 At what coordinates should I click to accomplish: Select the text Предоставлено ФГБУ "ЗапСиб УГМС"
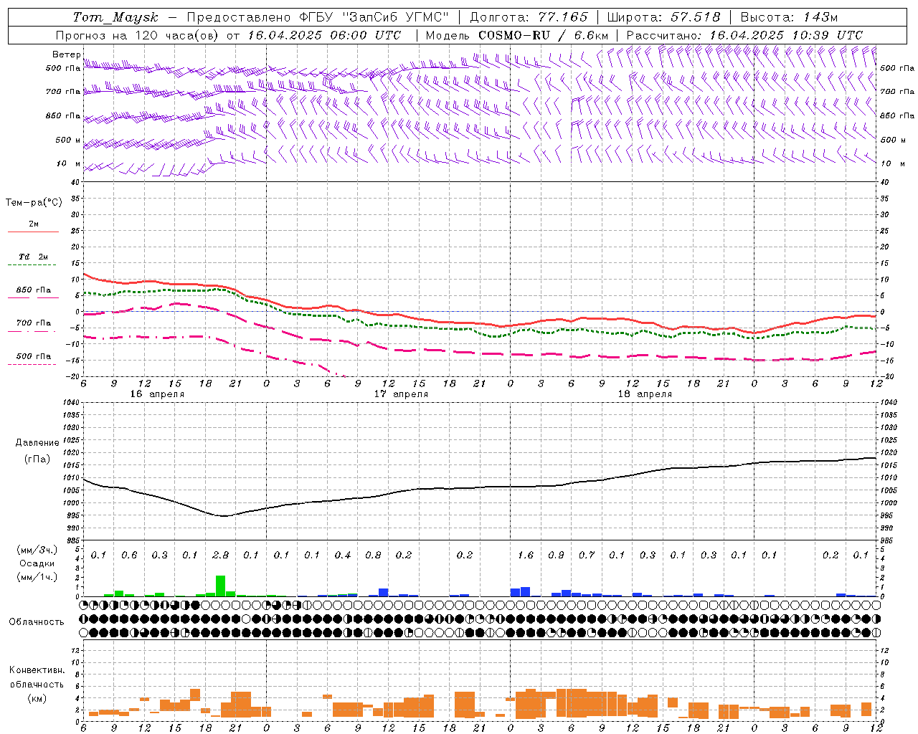point(318,17)
